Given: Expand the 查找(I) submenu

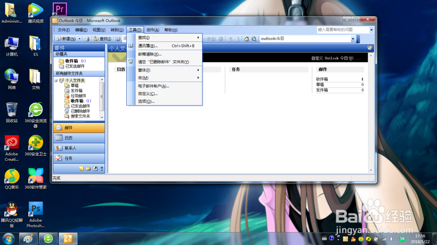Looking at the screenshot, I should pos(164,37).
